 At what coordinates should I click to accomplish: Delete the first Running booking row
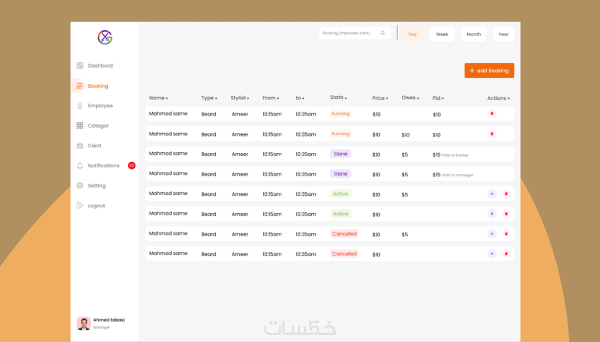[x=492, y=114]
